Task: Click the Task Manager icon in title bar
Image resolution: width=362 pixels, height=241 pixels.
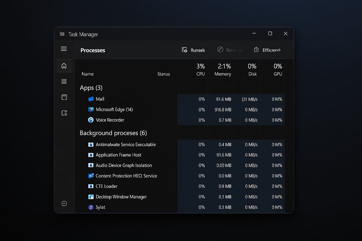Action: pos(62,34)
